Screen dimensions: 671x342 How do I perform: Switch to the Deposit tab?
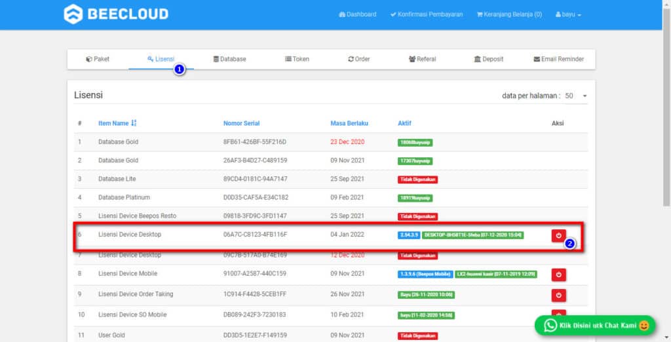[x=489, y=59]
